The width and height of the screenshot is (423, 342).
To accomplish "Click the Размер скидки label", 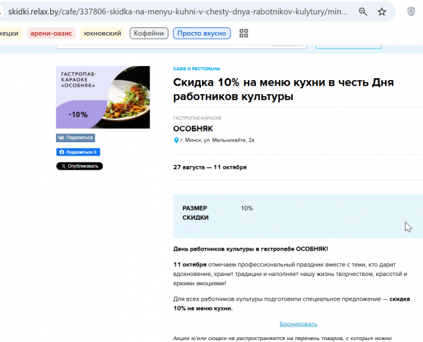I will click(195, 213).
